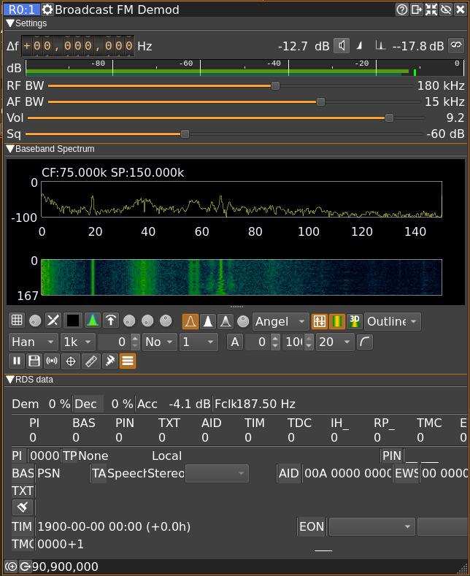Click the spectrum calibration ruler icon
The height and width of the screenshot is (576, 470).
pyautogui.click(x=90, y=361)
